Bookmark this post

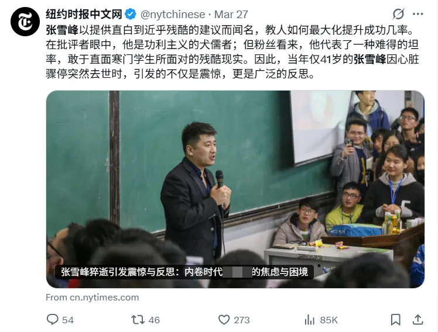[395, 320]
